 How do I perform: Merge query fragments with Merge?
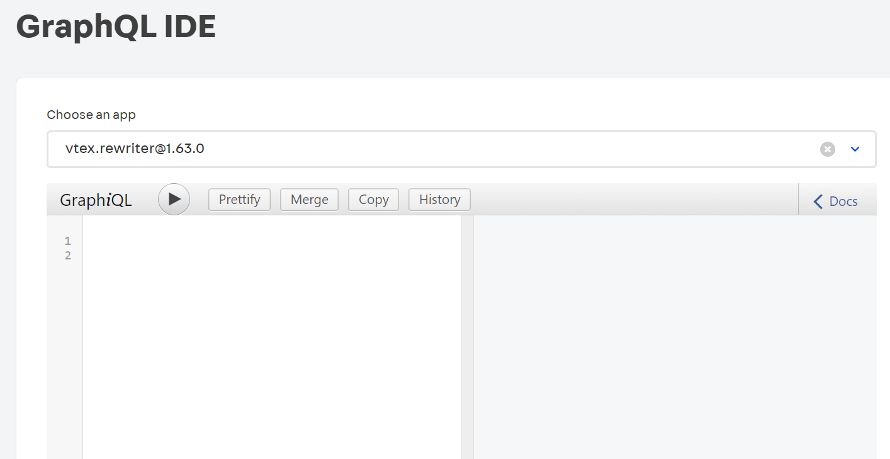pos(309,199)
